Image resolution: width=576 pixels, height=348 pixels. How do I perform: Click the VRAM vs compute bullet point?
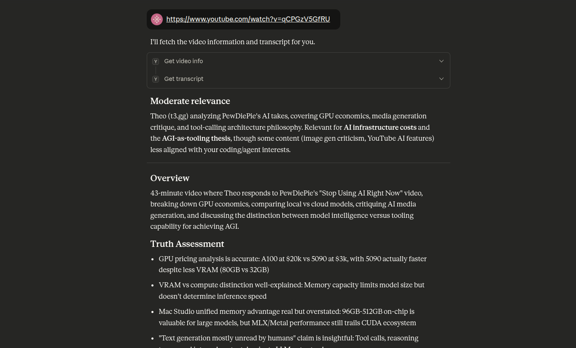coord(291,290)
